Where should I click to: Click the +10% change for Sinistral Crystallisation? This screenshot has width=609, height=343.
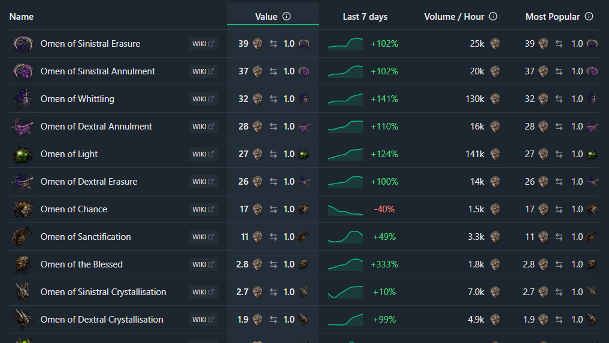(384, 292)
